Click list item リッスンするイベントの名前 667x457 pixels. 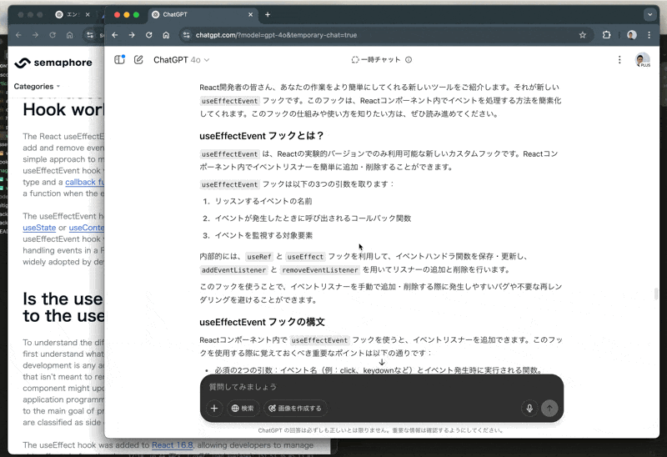coord(263,201)
